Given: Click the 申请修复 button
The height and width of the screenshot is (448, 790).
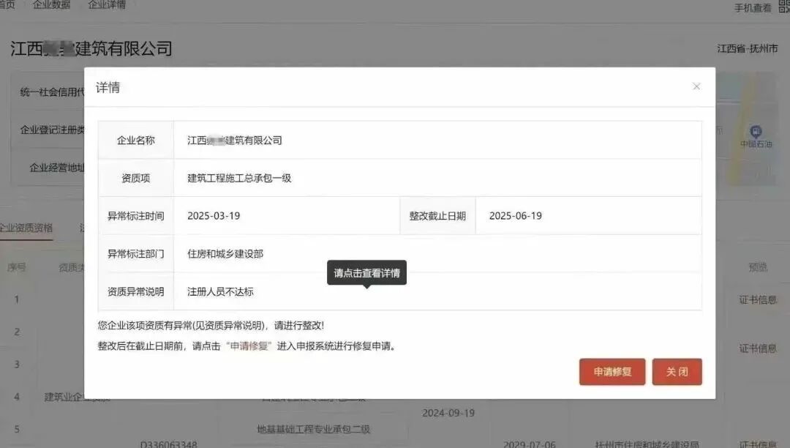Looking at the screenshot, I should pos(612,372).
